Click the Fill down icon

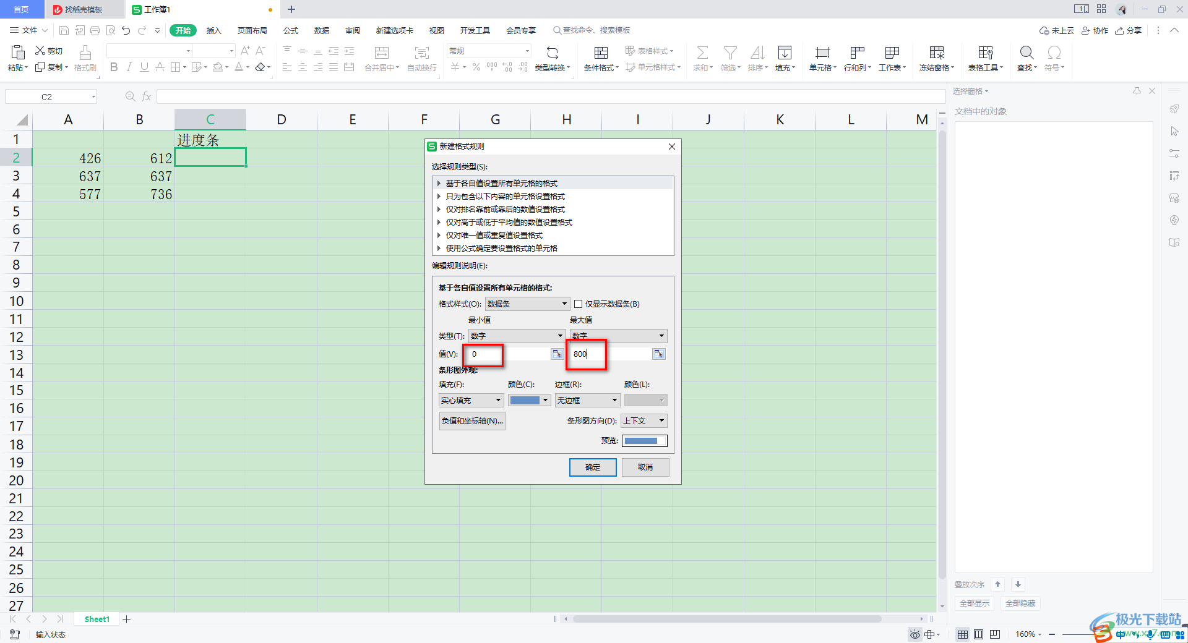tap(785, 53)
